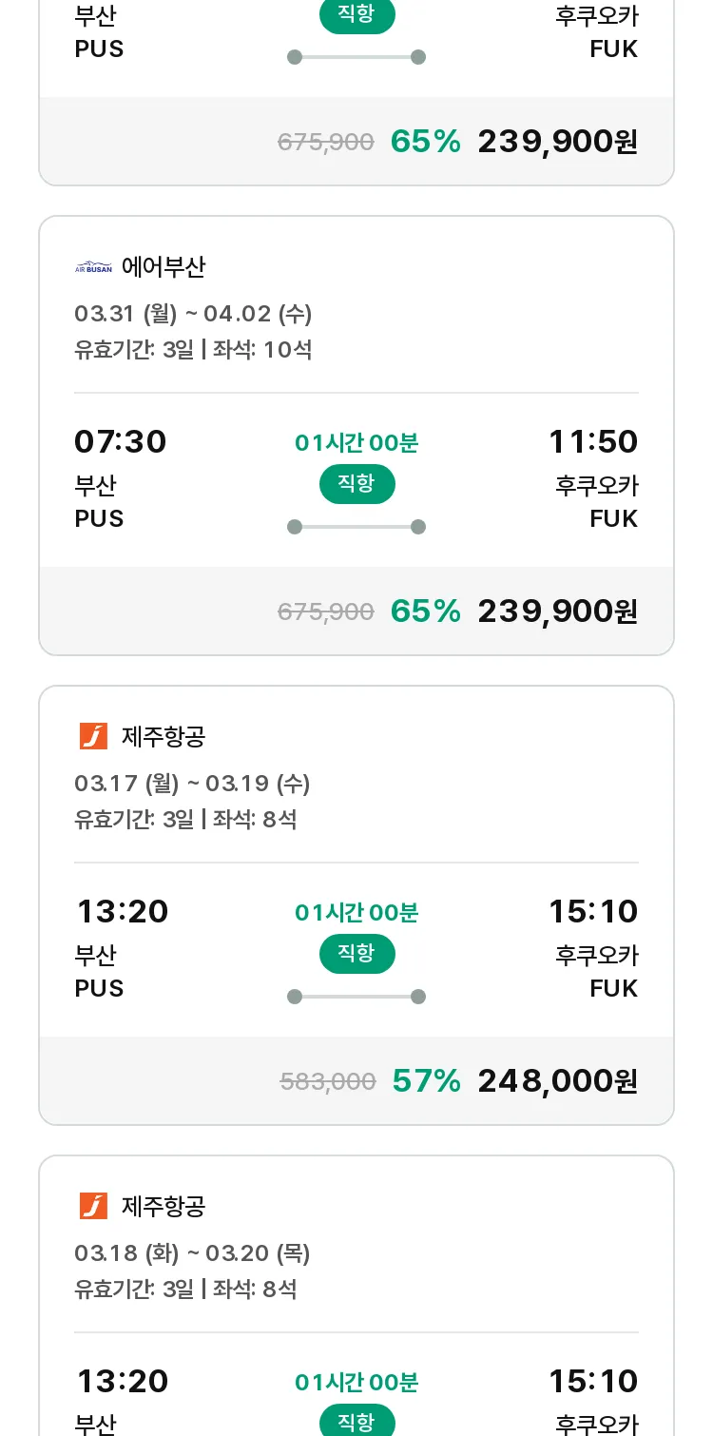Screen dimensions: 713x1436
Task: Tap 15:10 arrival on 03.17 flight
Action: coord(593,911)
